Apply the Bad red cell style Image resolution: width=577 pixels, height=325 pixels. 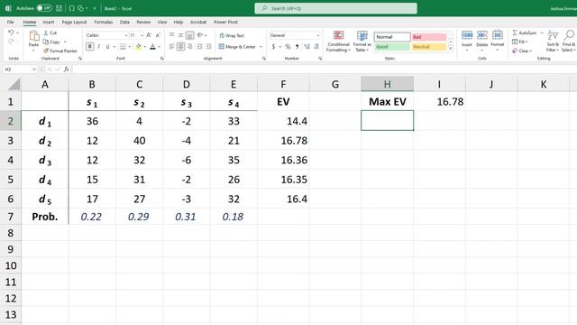429,37
